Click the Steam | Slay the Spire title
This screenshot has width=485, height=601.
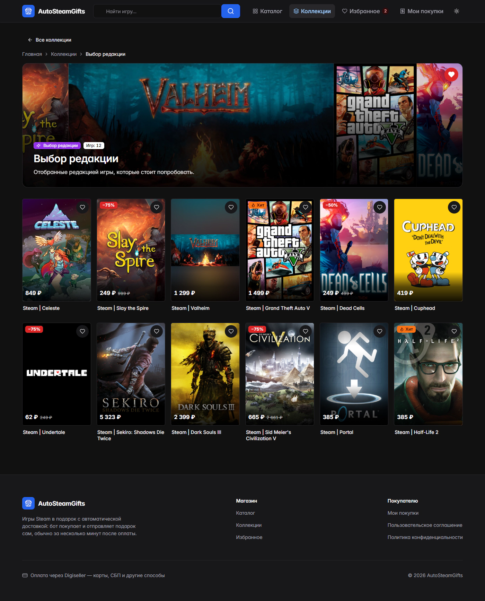pos(123,308)
